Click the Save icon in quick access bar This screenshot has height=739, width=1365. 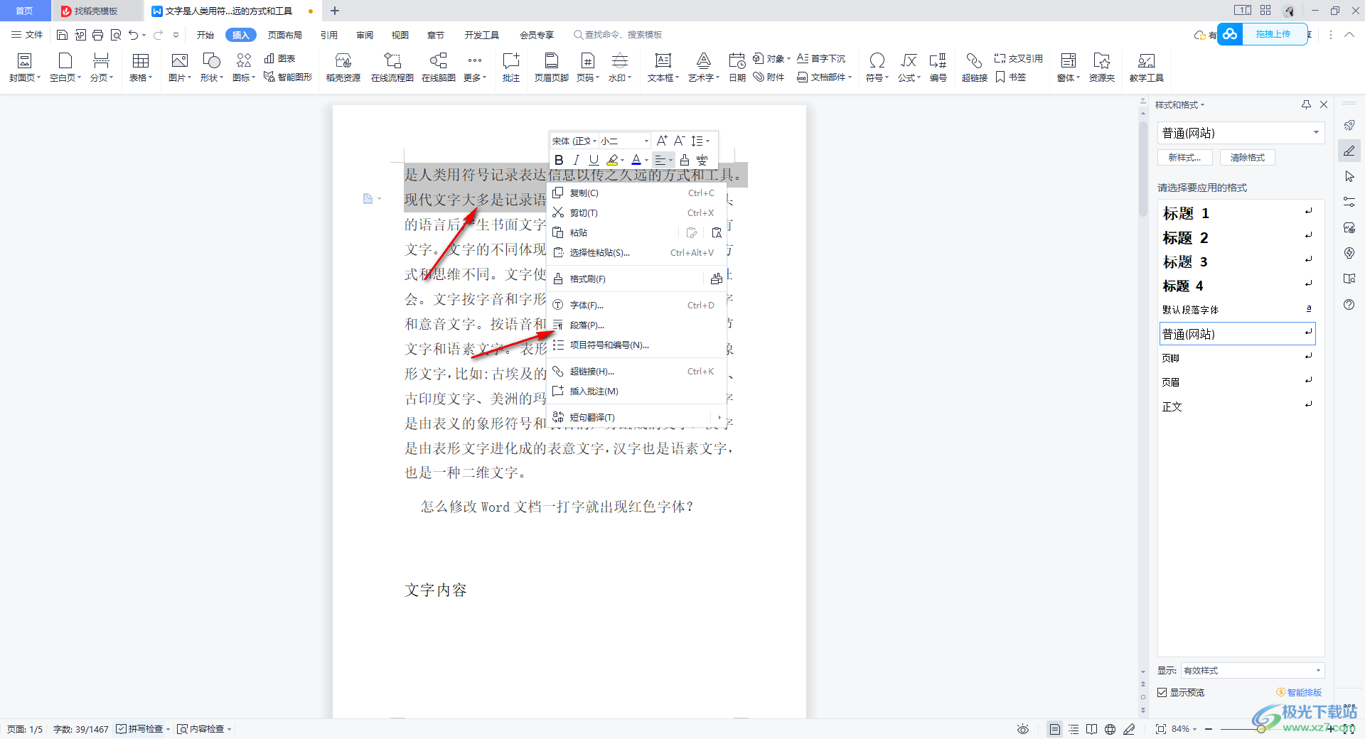pos(62,35)
